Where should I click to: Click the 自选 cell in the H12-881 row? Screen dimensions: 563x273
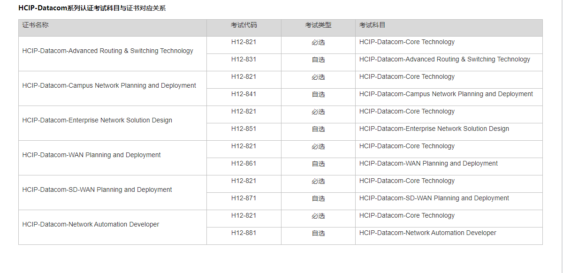coord(318,233)
